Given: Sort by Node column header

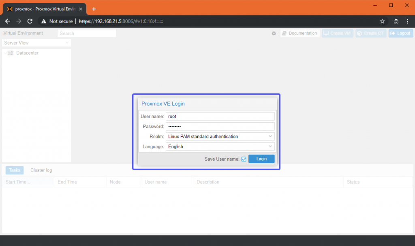Looking at the screenshot, I should [x=124, y=182].
